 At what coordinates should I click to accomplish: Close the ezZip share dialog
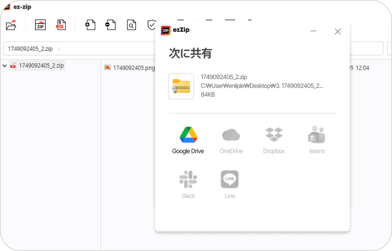[338, 32]
